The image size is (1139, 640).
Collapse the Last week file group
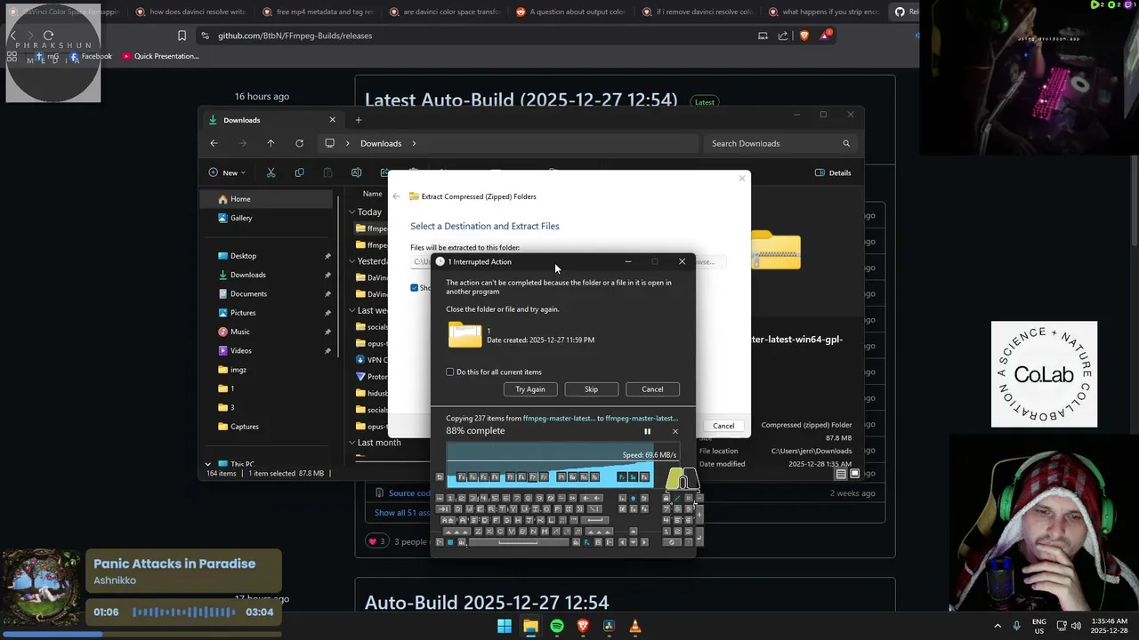[351, 310]
